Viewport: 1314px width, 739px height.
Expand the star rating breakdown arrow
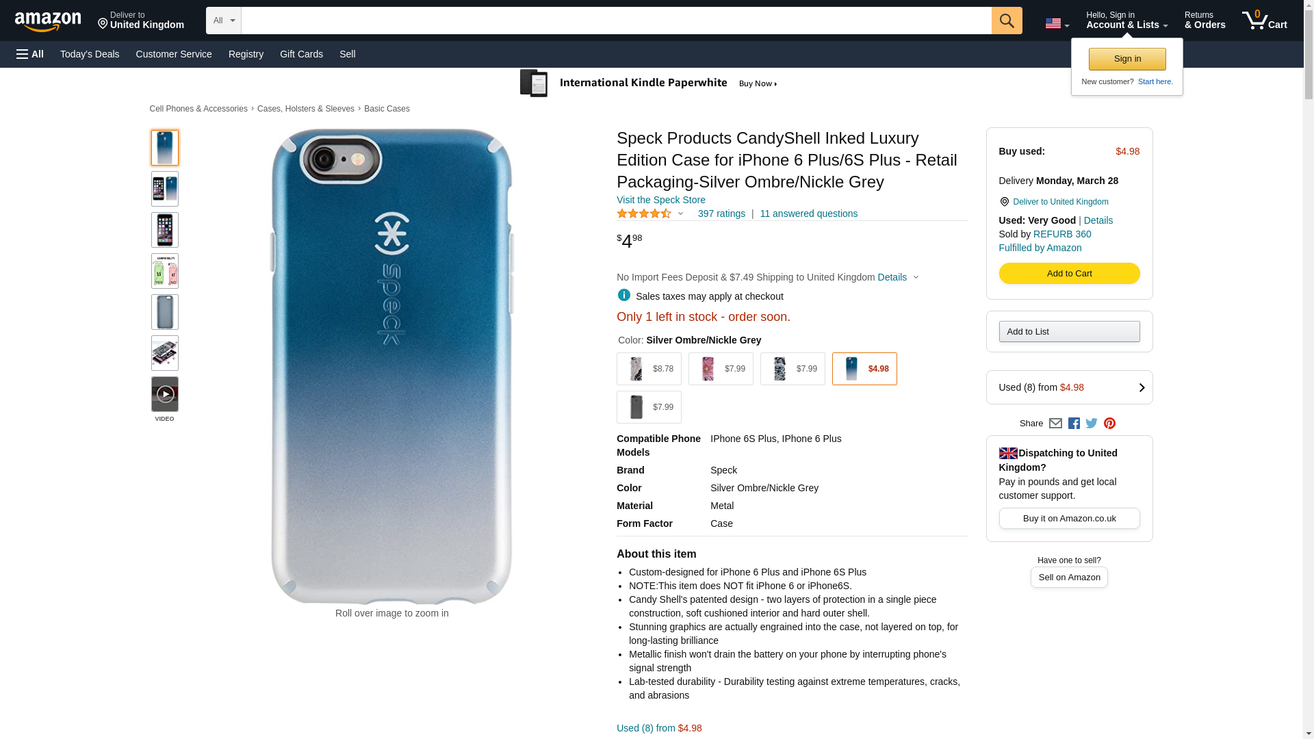coord(680,213)
